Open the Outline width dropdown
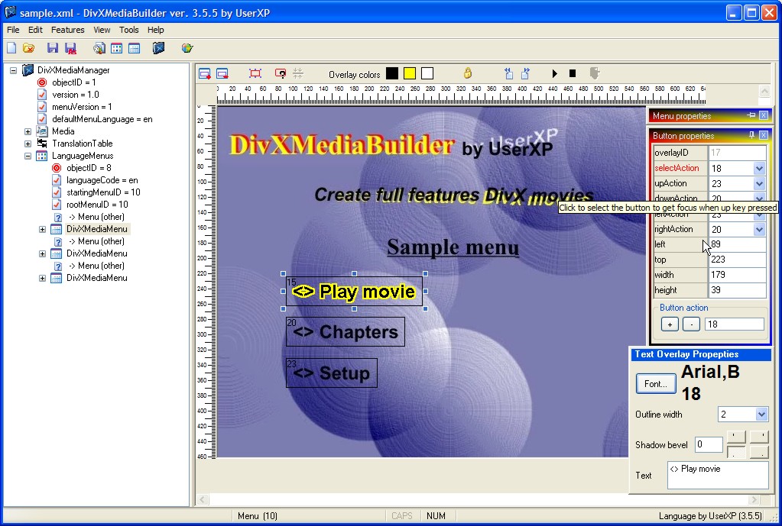The image size is (782, 526). pos(761,415)
